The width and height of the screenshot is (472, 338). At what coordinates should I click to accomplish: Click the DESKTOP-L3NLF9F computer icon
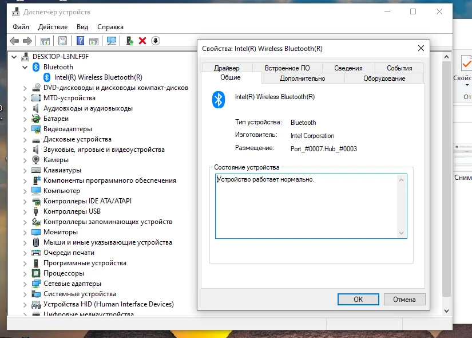point(25,57)
